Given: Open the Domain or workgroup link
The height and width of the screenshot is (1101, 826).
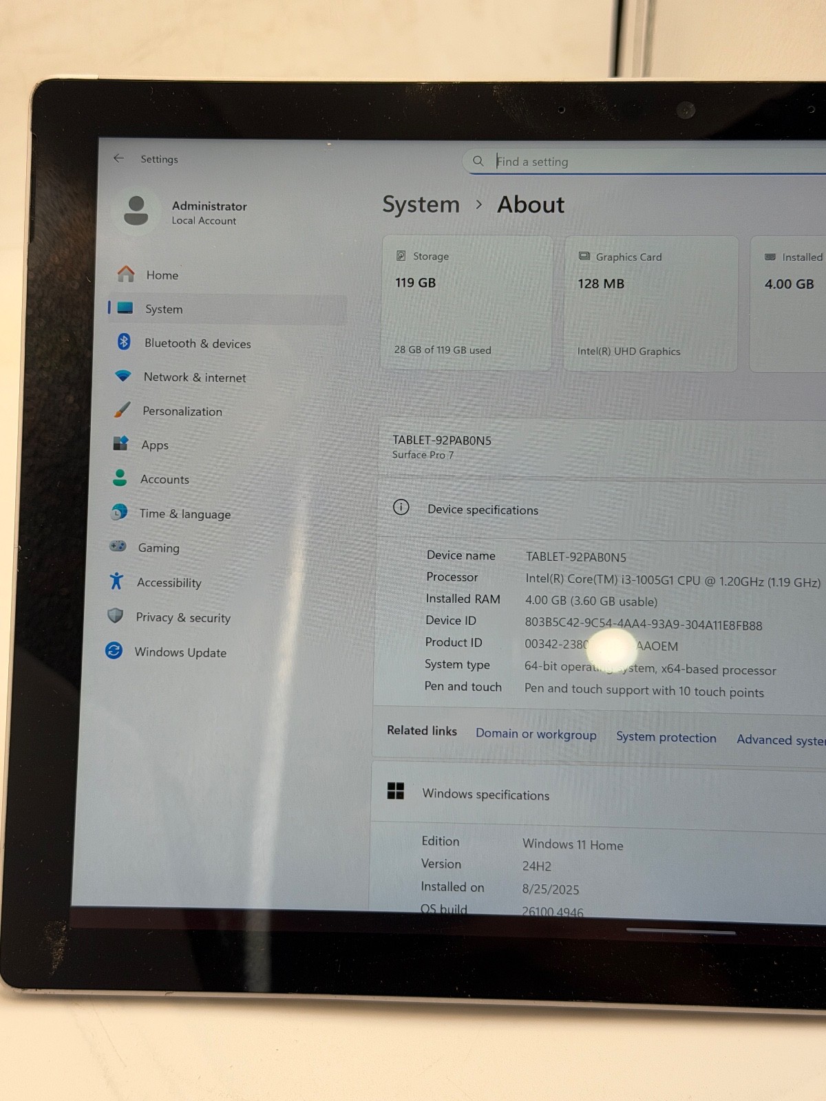Looking at the screenshot, I should [x=536, y=734].
